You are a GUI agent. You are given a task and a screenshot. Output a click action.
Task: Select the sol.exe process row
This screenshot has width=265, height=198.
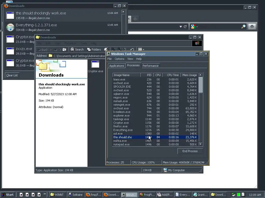155,134
